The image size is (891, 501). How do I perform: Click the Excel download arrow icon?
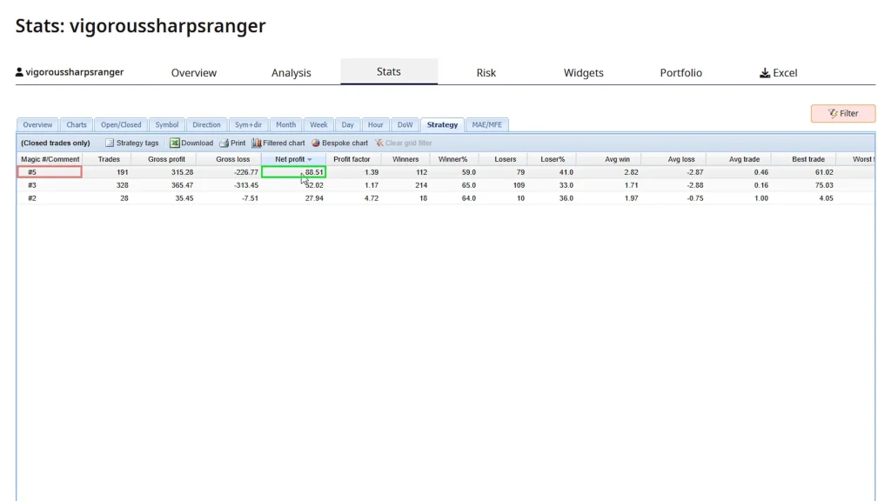pyautogui.click(x=765, y=73)
